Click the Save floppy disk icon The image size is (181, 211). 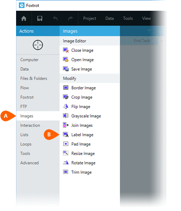tap(39, 19)
